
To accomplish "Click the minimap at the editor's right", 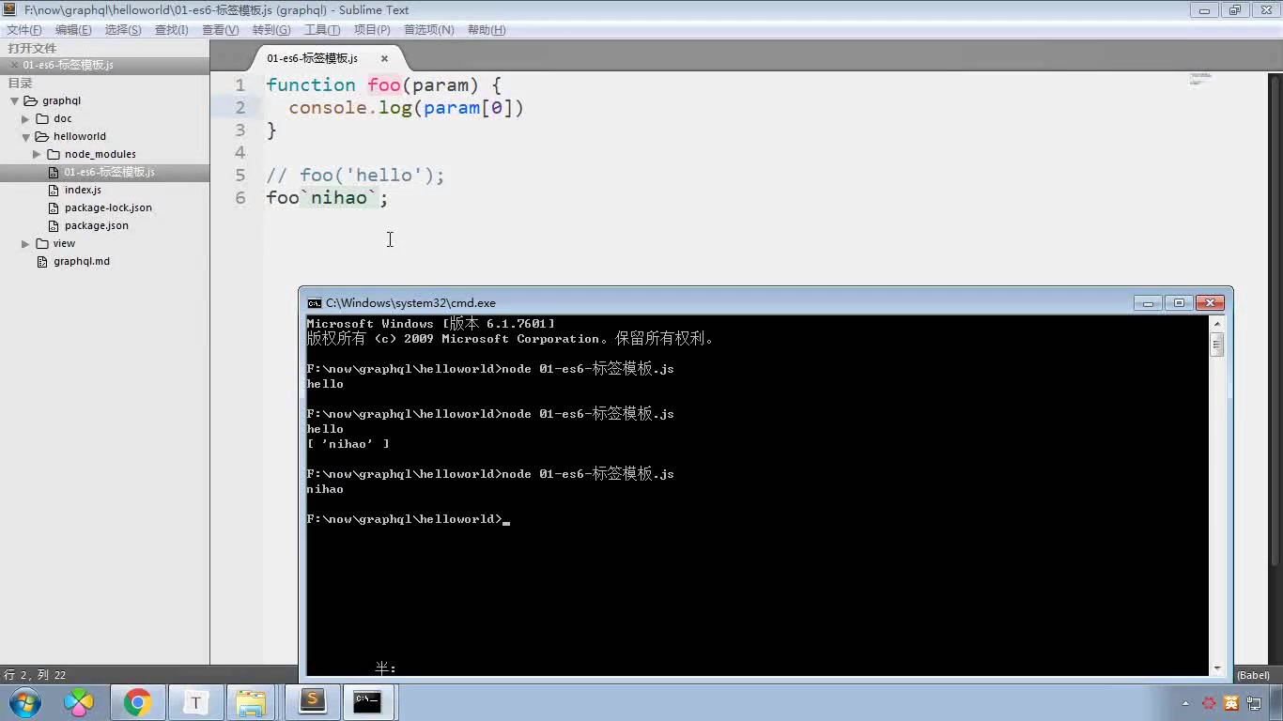I will (x=1200, y=79).
